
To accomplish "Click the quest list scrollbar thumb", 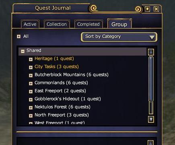I will pyautogui.click(x=151, y=79).
